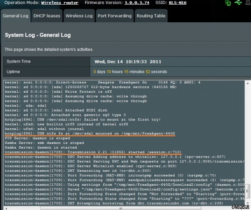Screen dimensions: 251x210
Task: Select the Wireless Log tab
Action: point(79,16)
